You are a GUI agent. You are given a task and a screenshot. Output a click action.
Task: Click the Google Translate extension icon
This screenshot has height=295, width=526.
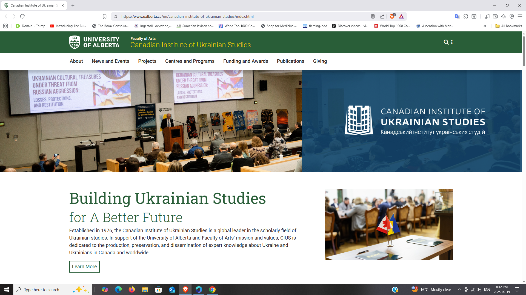(x=457, y=16)
